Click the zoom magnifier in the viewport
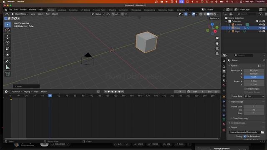The width and height of the screenshot is (267, 150). (x=217, y=38)
